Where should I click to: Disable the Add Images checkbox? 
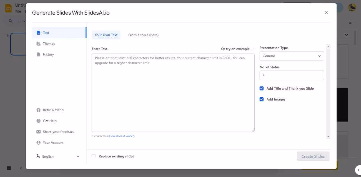261,99
